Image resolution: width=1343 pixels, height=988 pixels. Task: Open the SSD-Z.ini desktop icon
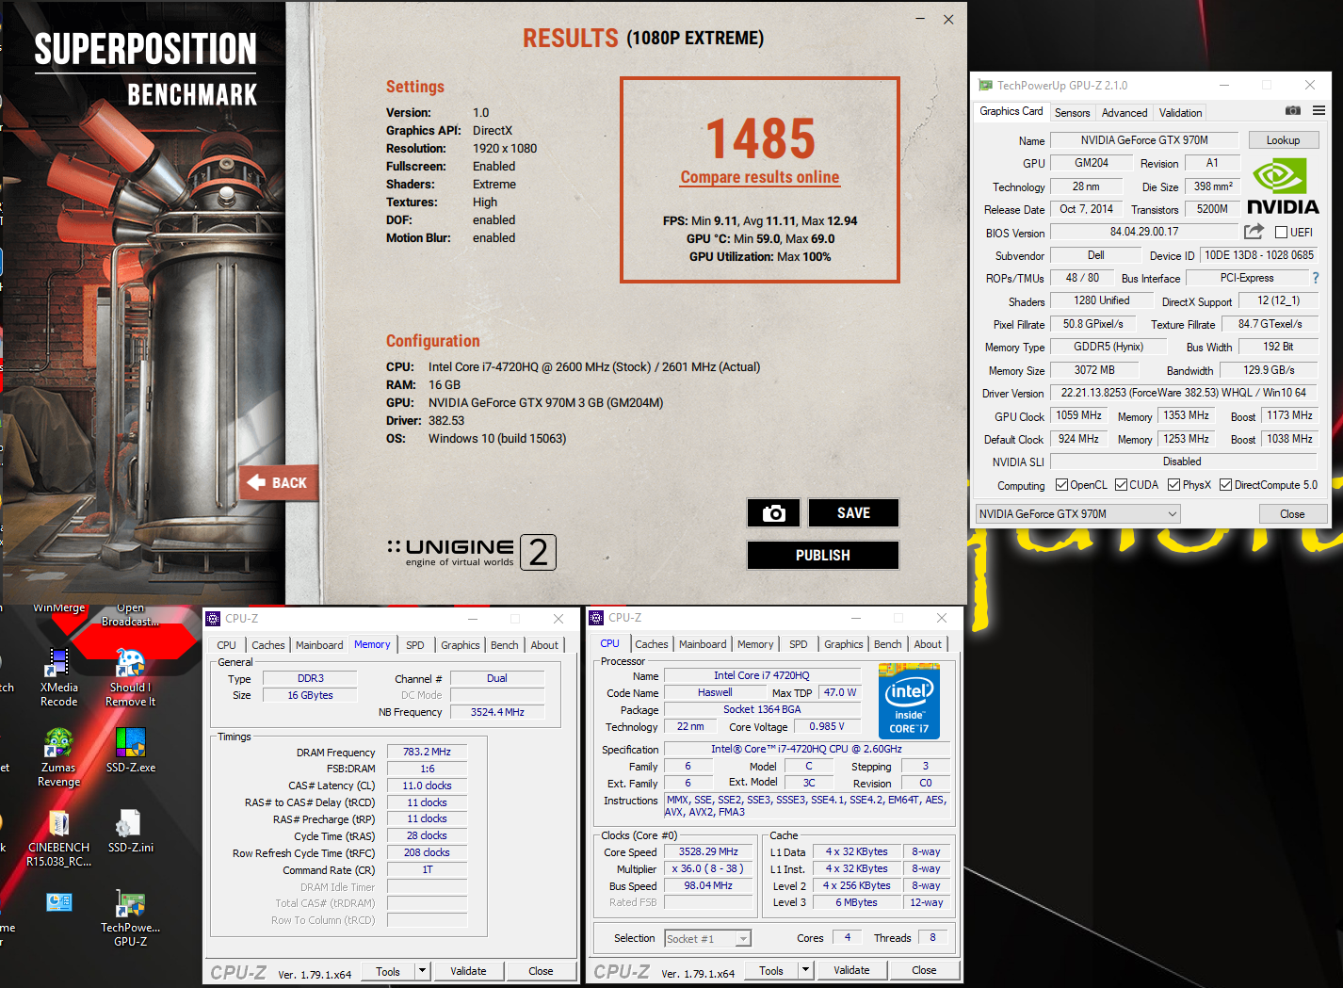(130, 830)
